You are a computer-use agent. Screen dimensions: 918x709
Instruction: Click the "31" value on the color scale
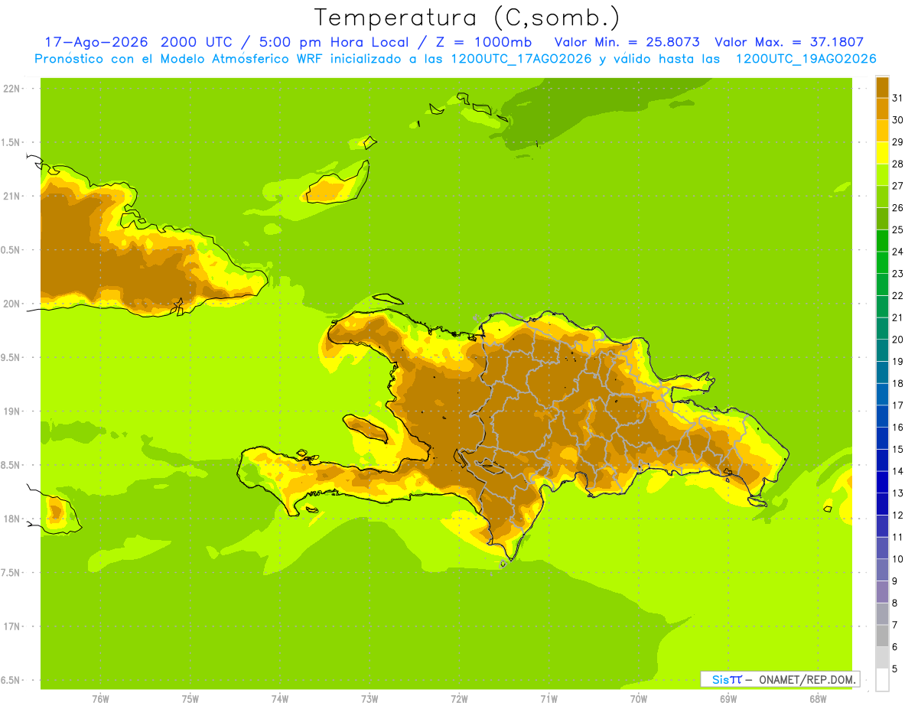coord(898,99)
